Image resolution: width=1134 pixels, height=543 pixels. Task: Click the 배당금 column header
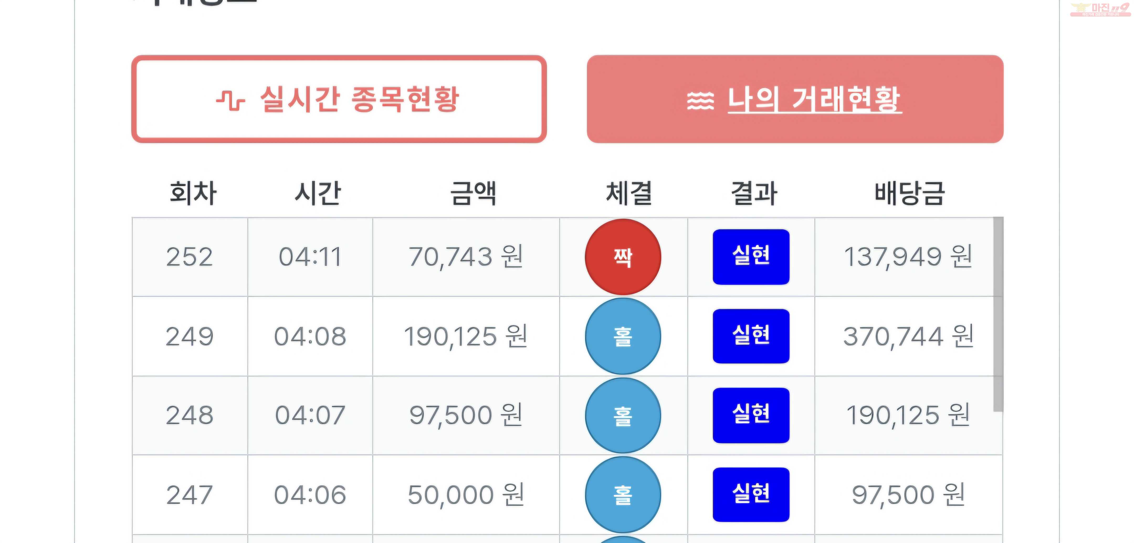click(909, 193)
